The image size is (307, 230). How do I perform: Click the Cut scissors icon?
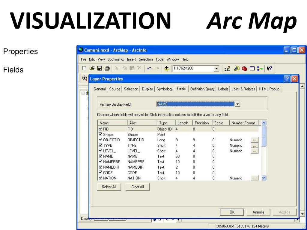[116, 68]
